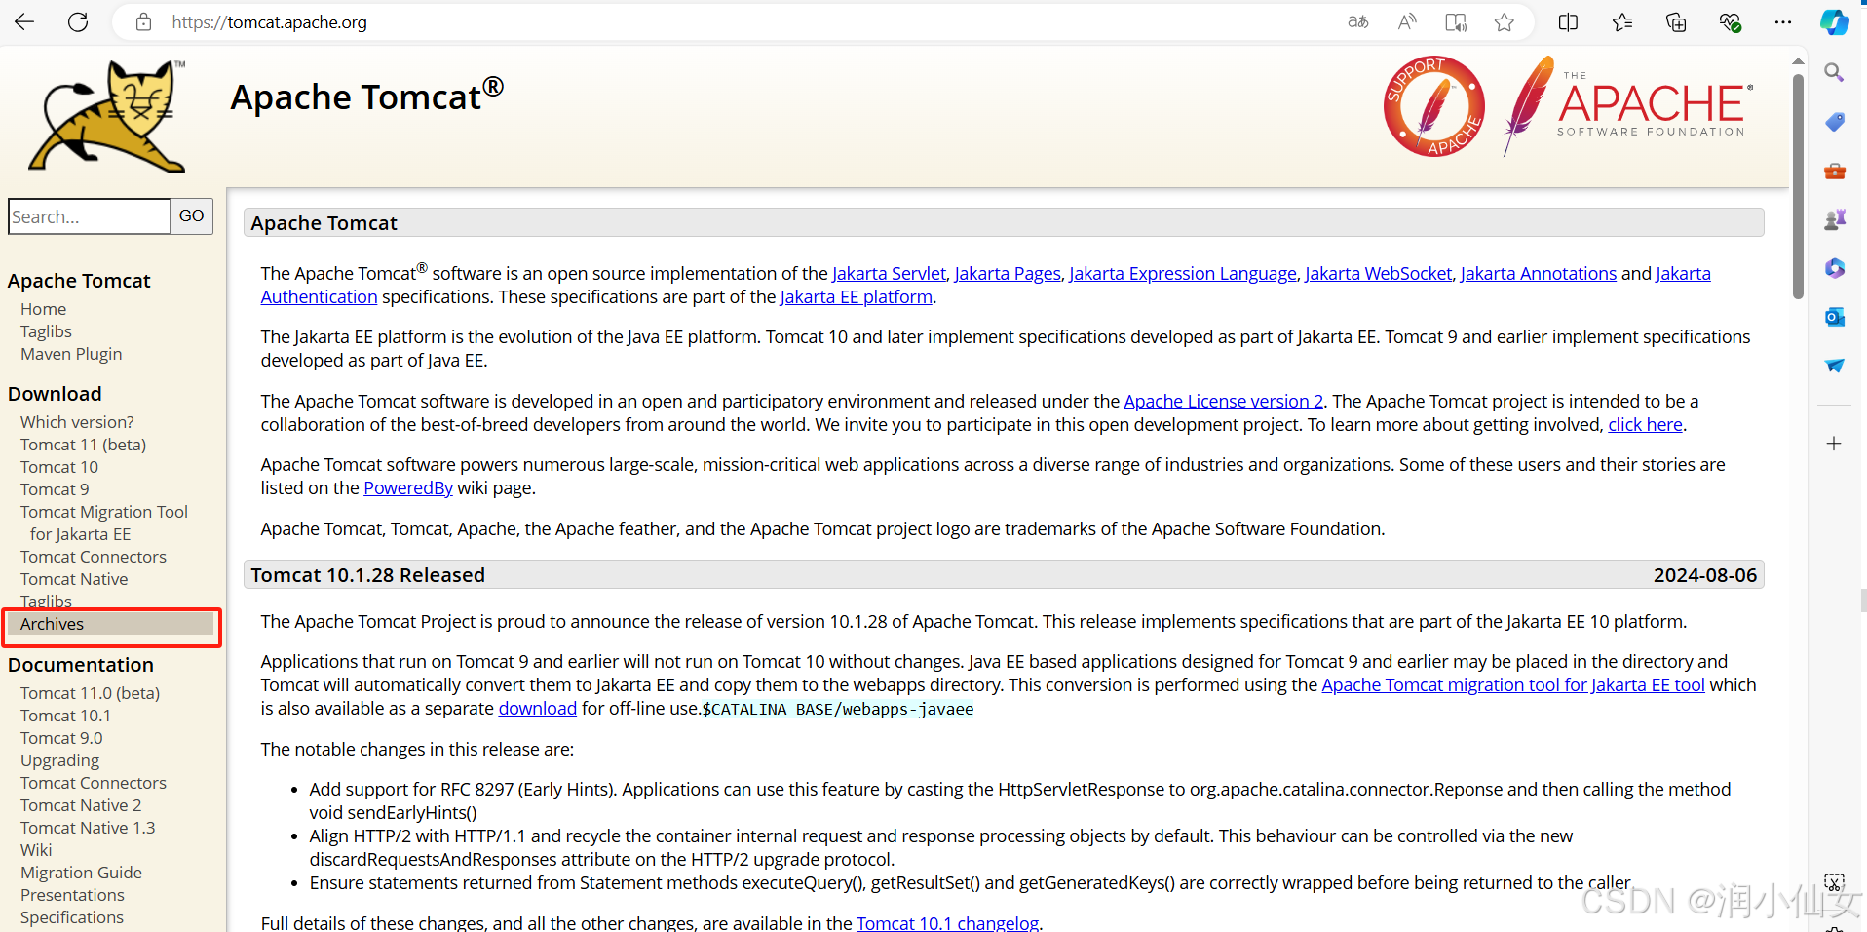
Task: Open the sidebar Microsoft 365 icon
Action: (1834, 268)
